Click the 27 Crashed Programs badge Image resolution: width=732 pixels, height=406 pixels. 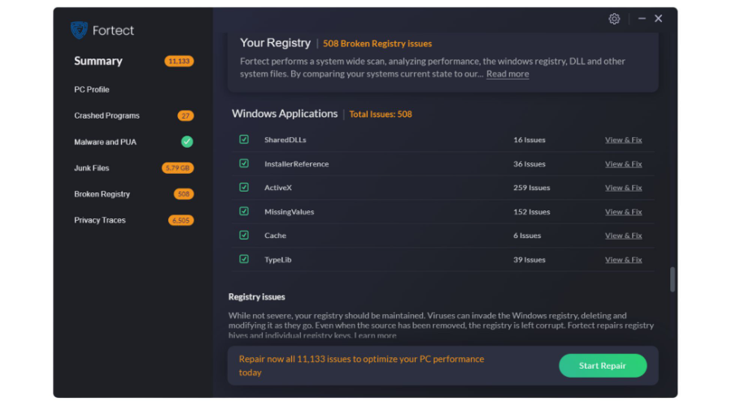click(185, 116)
